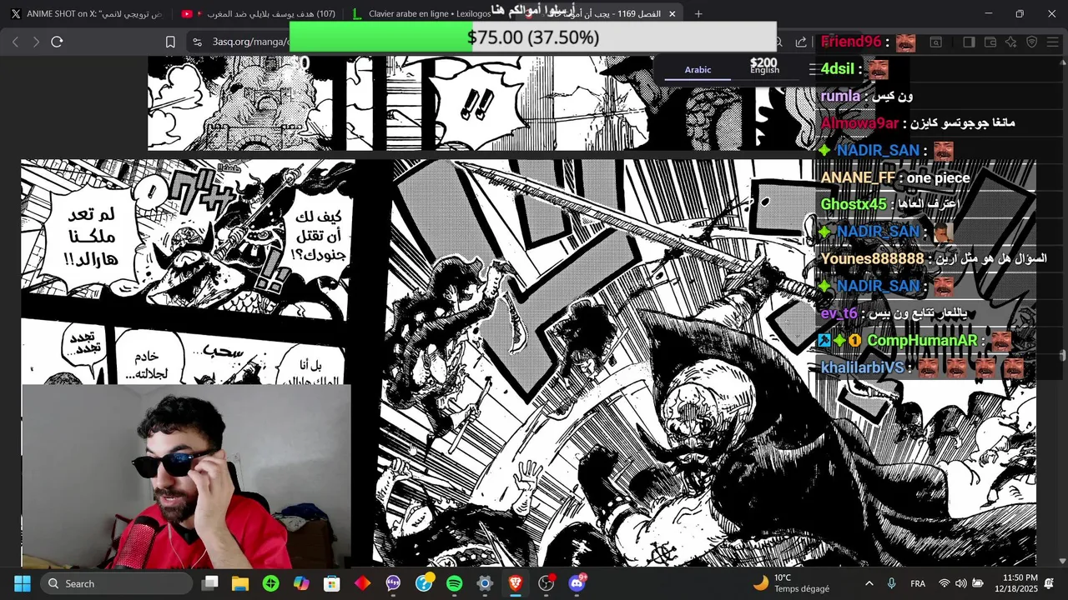The height and width of the screenshot is (600, 1068).
Task: Click the page's vertical scrollbar thumb
Action: point(1062,356)
